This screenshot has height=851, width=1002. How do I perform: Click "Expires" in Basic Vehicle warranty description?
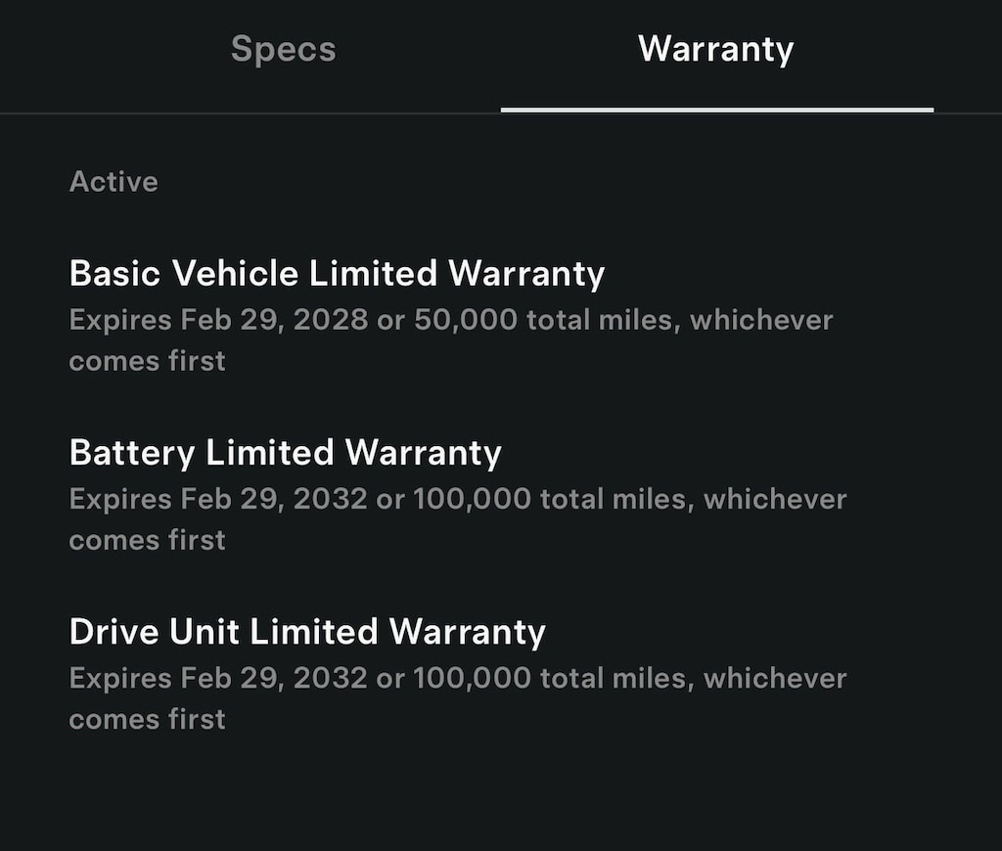[x=120, y=321]
